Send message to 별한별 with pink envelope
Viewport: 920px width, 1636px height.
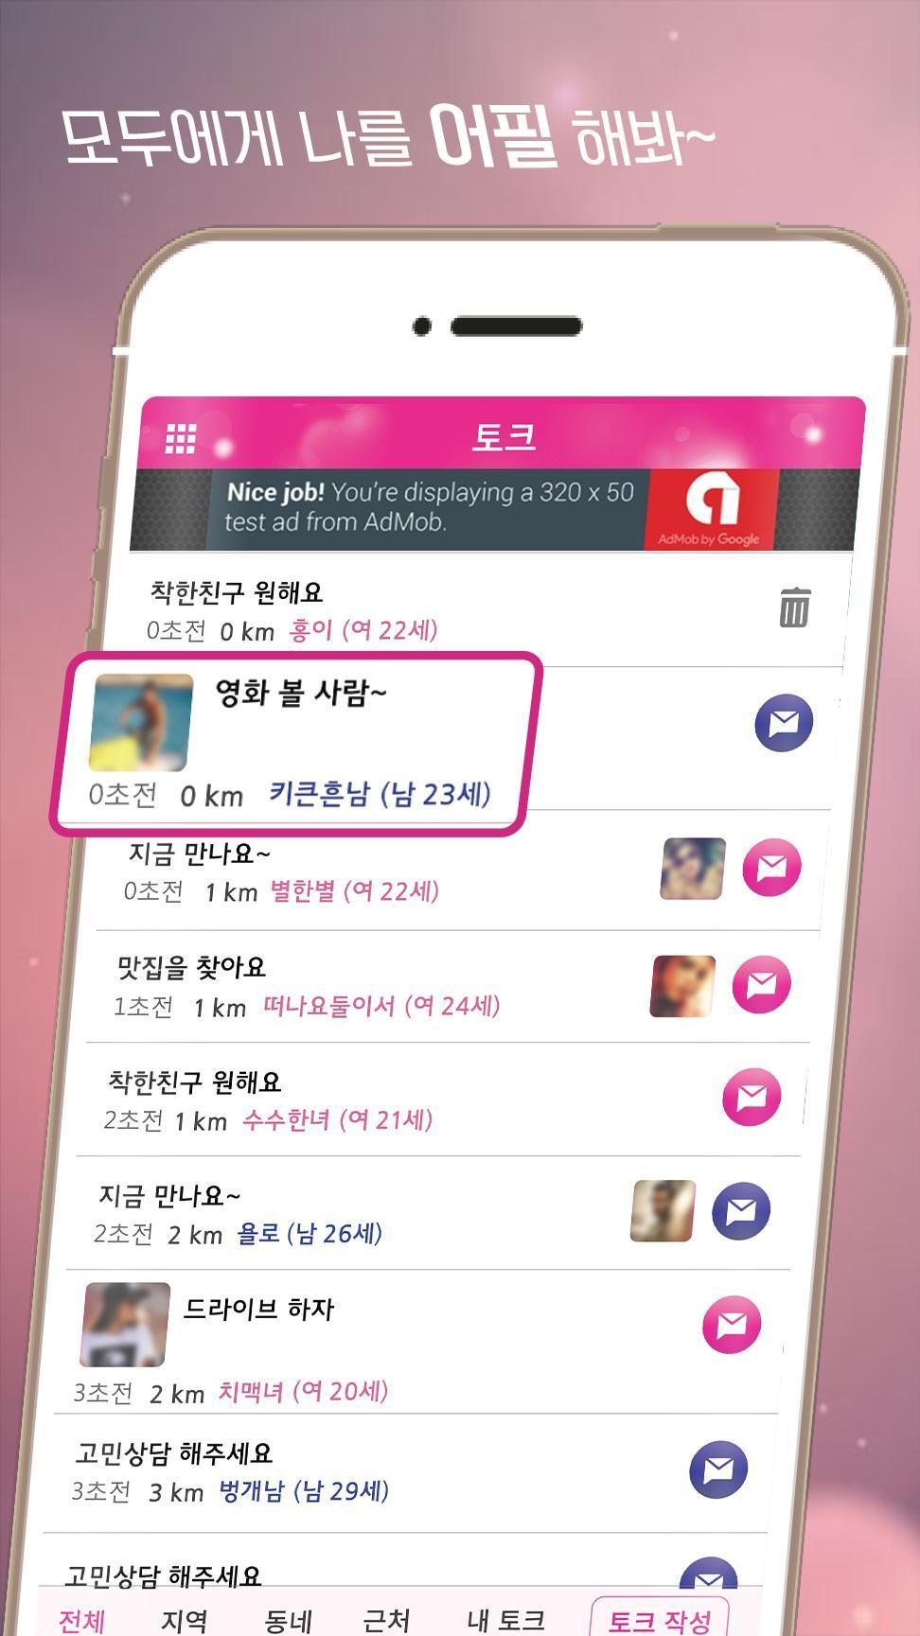tap(771, 867)
